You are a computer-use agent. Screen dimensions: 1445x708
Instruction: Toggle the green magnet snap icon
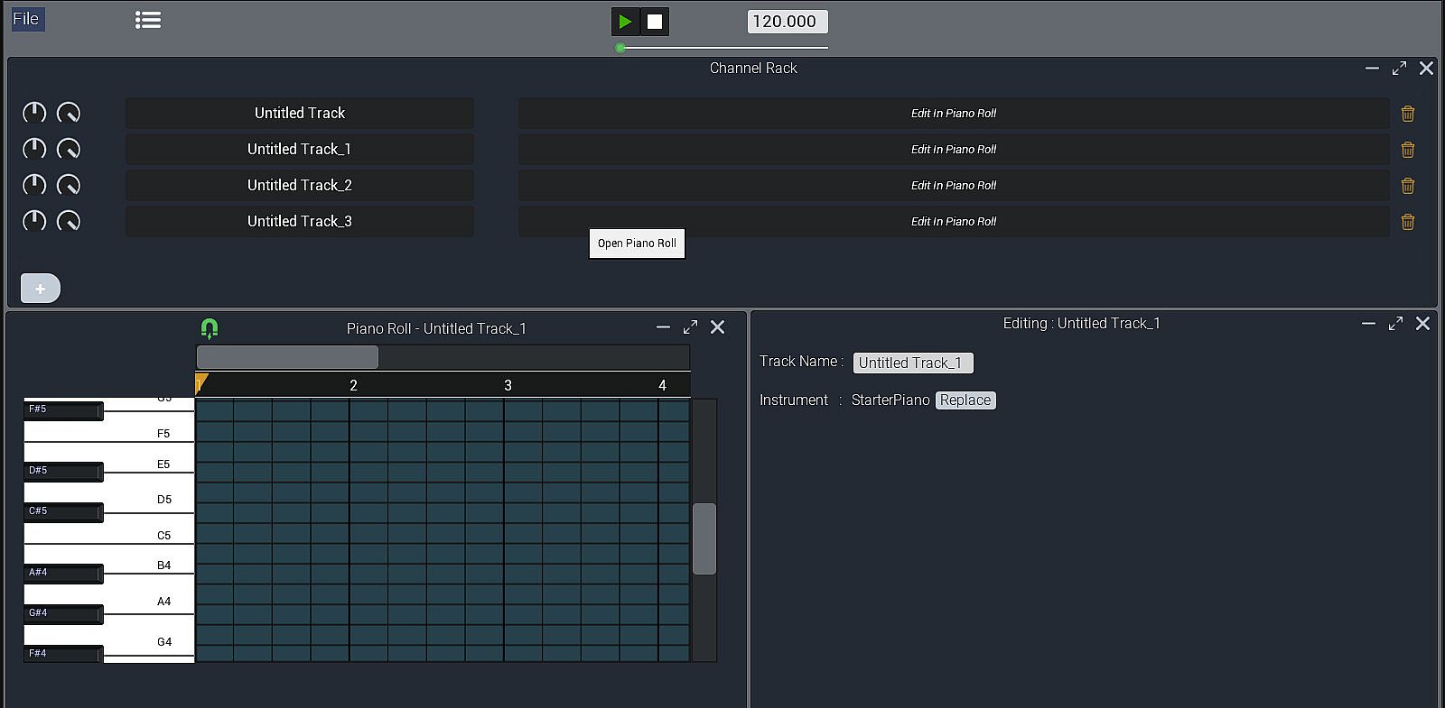210,328
